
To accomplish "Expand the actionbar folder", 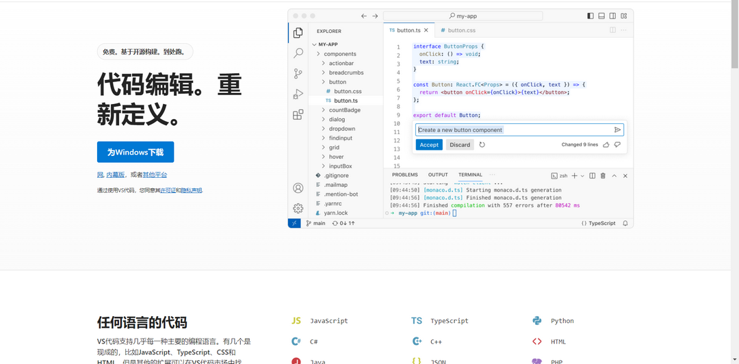I will point(341,63).
